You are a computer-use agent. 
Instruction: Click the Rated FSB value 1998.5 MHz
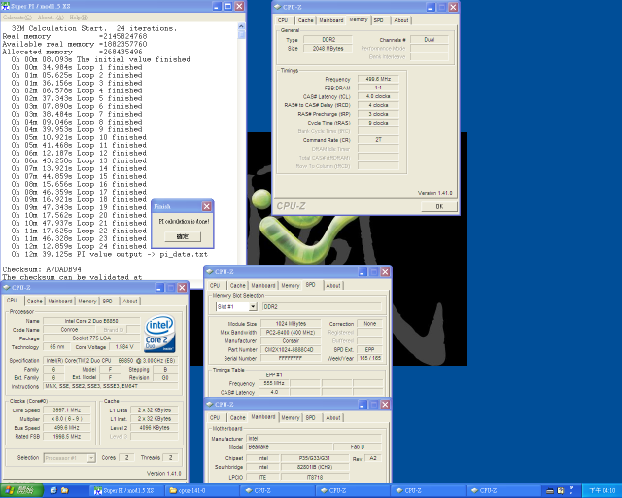(67, 436)
